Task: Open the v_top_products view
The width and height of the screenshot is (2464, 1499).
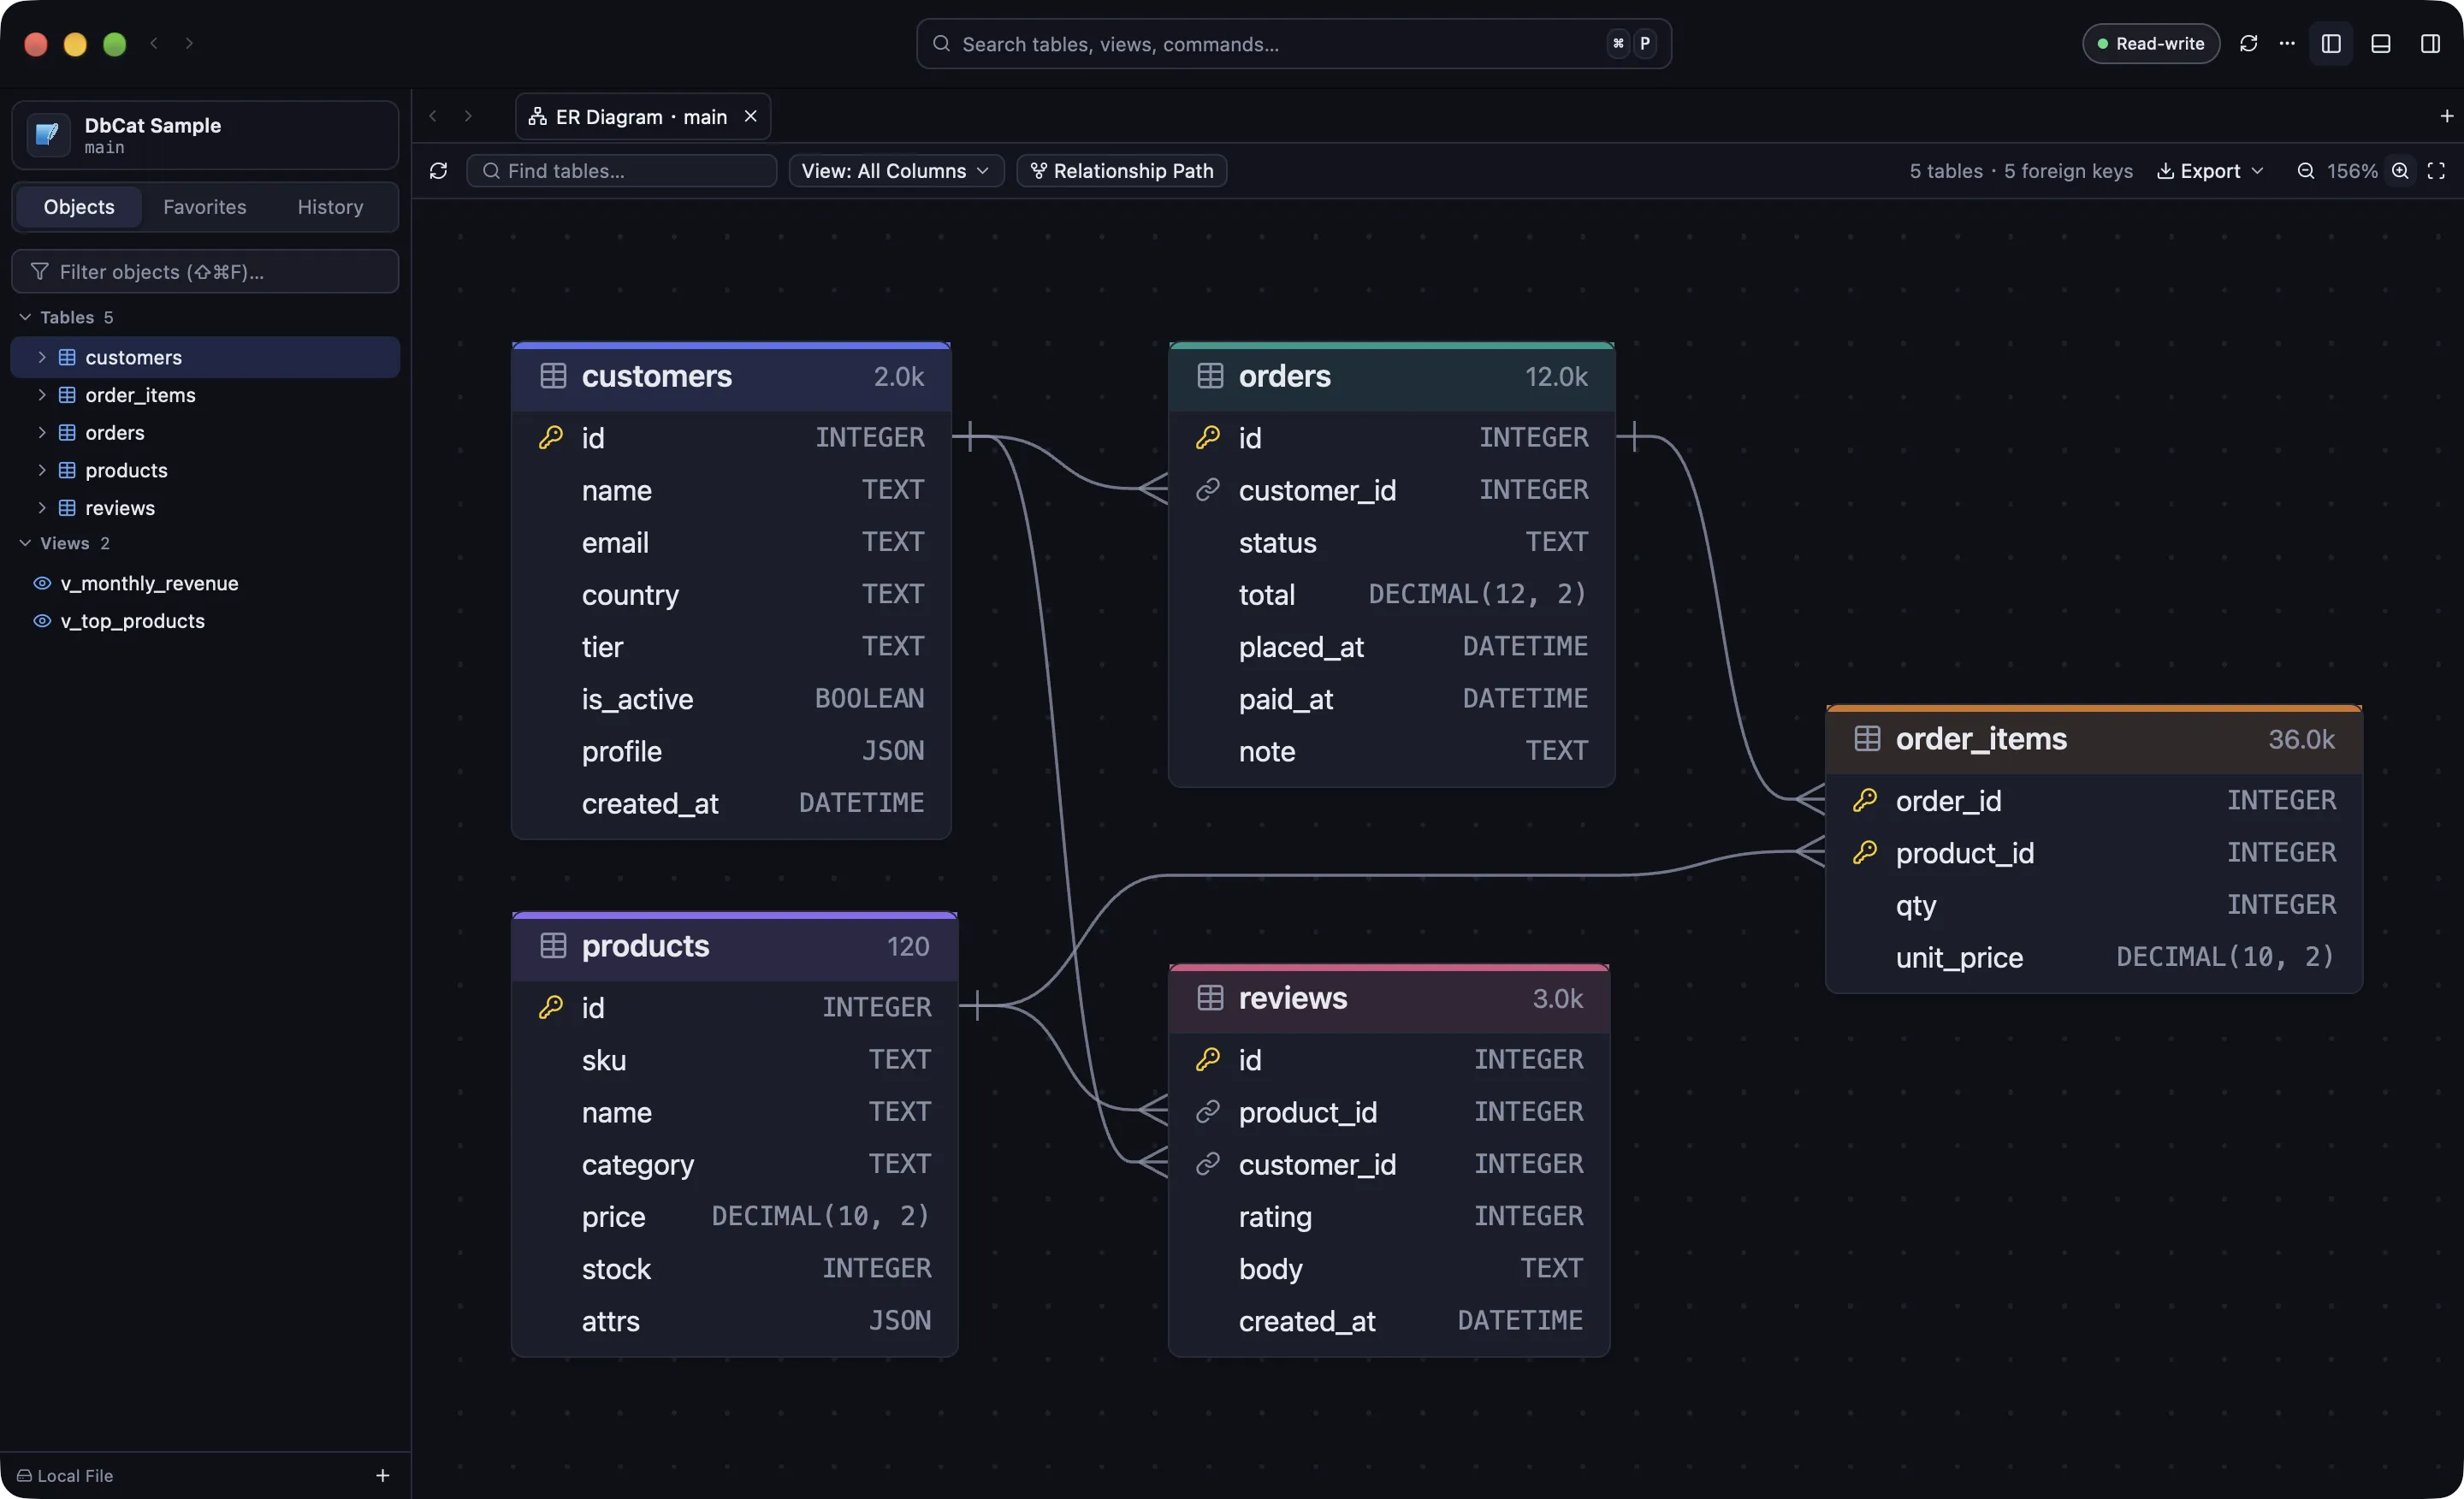Action: [x=205, y=621]
